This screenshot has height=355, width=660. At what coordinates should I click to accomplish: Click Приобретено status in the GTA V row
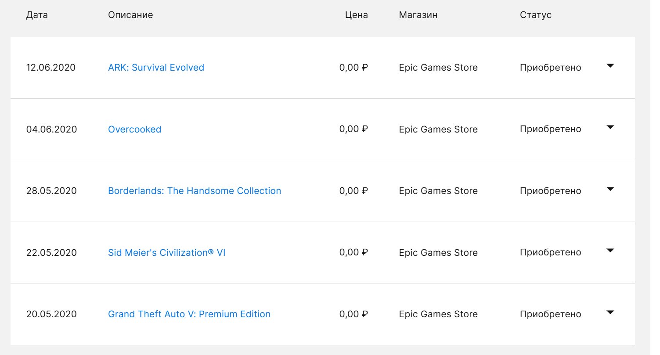[551, 314]
